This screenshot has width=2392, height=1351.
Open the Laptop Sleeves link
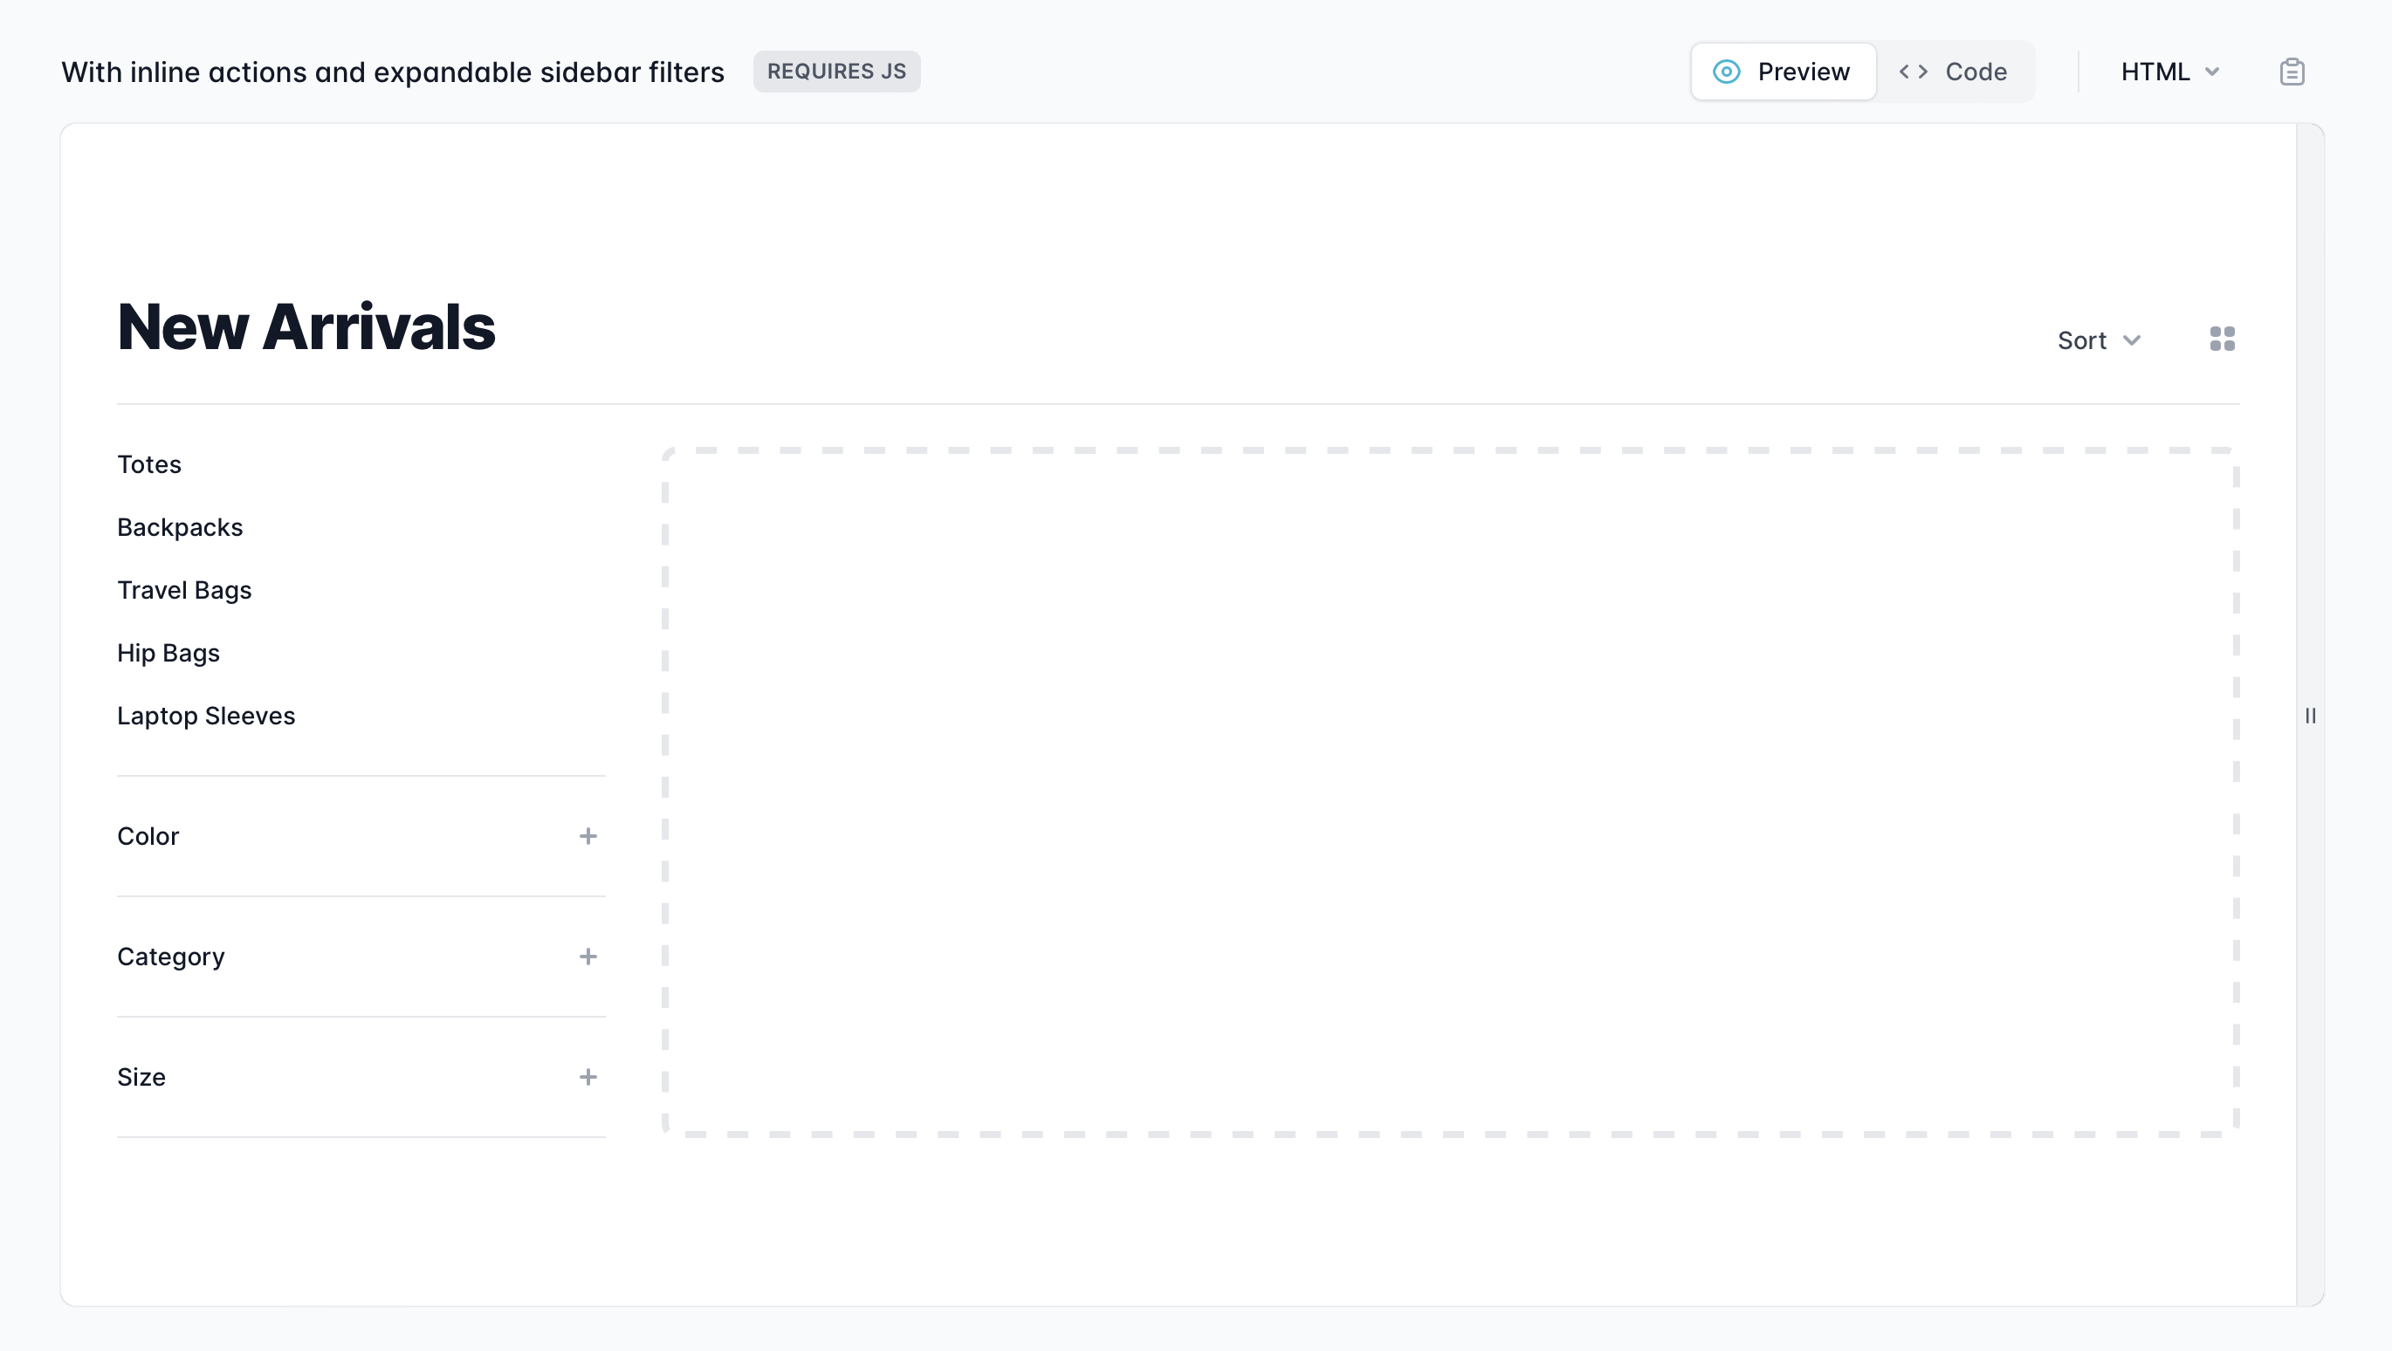205,716
